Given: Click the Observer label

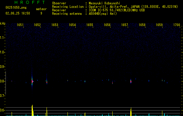Looking at the screenshot, I should pos(59,3).
